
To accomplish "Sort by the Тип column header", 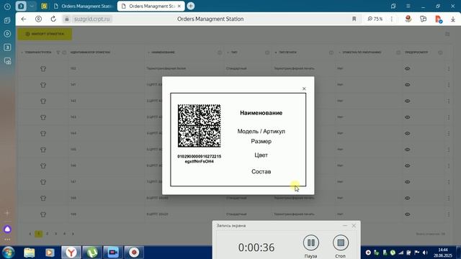I will [x=234, y=53].
